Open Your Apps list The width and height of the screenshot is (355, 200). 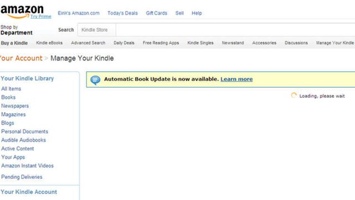13,157
